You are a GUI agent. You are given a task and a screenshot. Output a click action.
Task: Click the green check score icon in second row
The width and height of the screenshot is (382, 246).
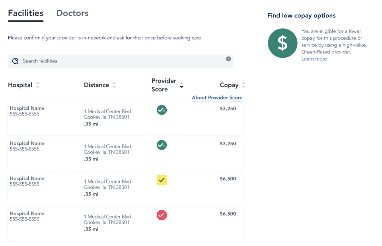tap(162, 145)
